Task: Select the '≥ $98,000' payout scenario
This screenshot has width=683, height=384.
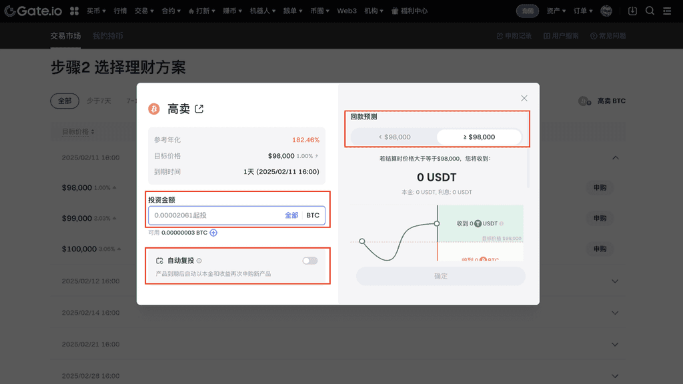Action: [x=479, y=137]
